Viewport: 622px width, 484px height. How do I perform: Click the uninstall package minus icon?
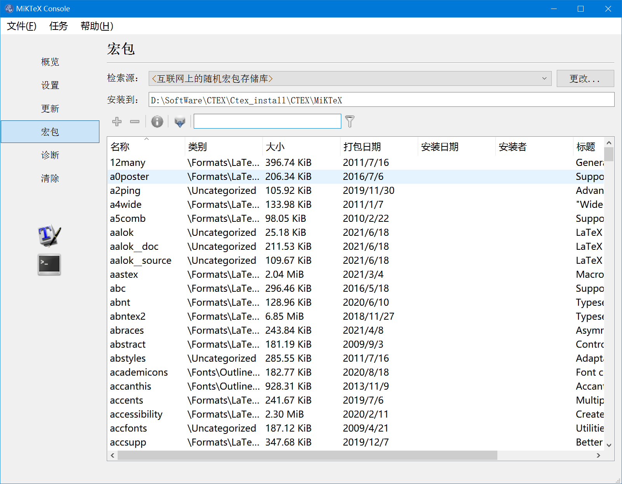(135, 122)
